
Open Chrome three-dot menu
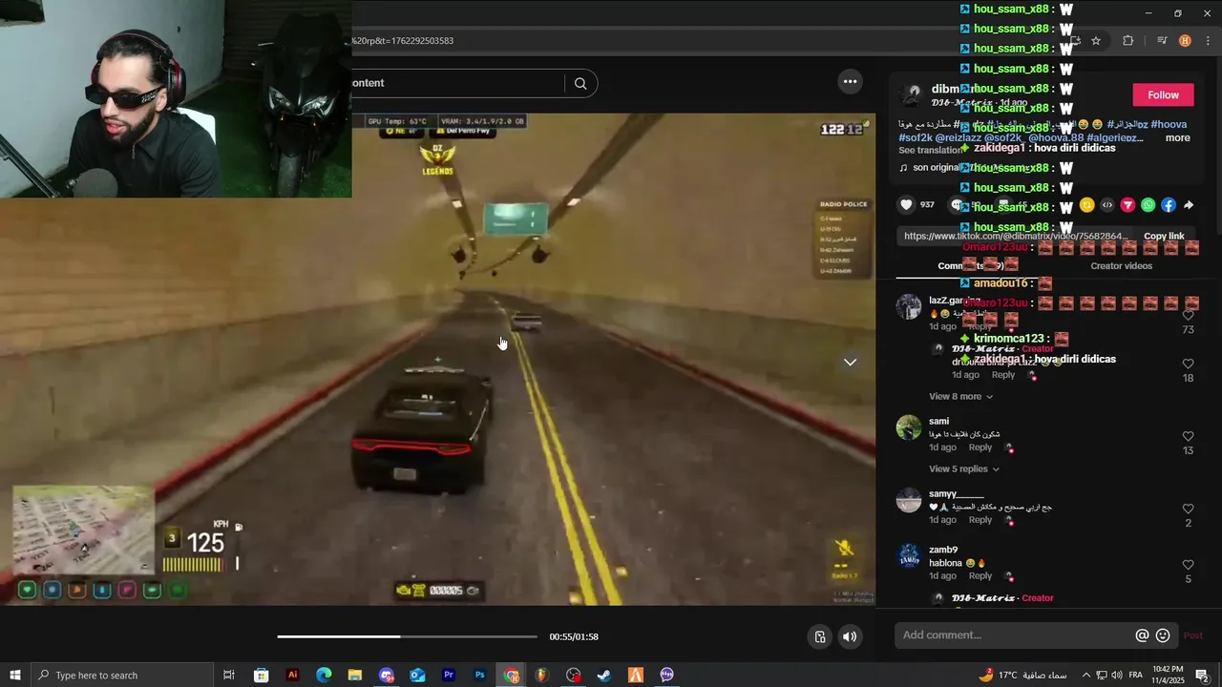coord(1209,41)
